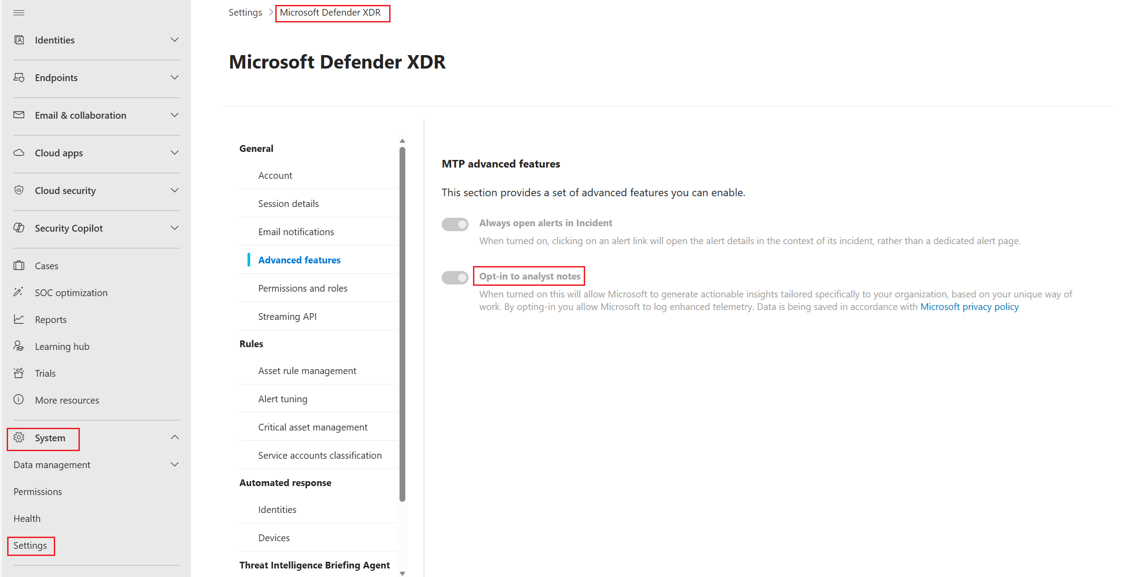
Task: Open Cloud security shield icon
Action: click(19, 190)
